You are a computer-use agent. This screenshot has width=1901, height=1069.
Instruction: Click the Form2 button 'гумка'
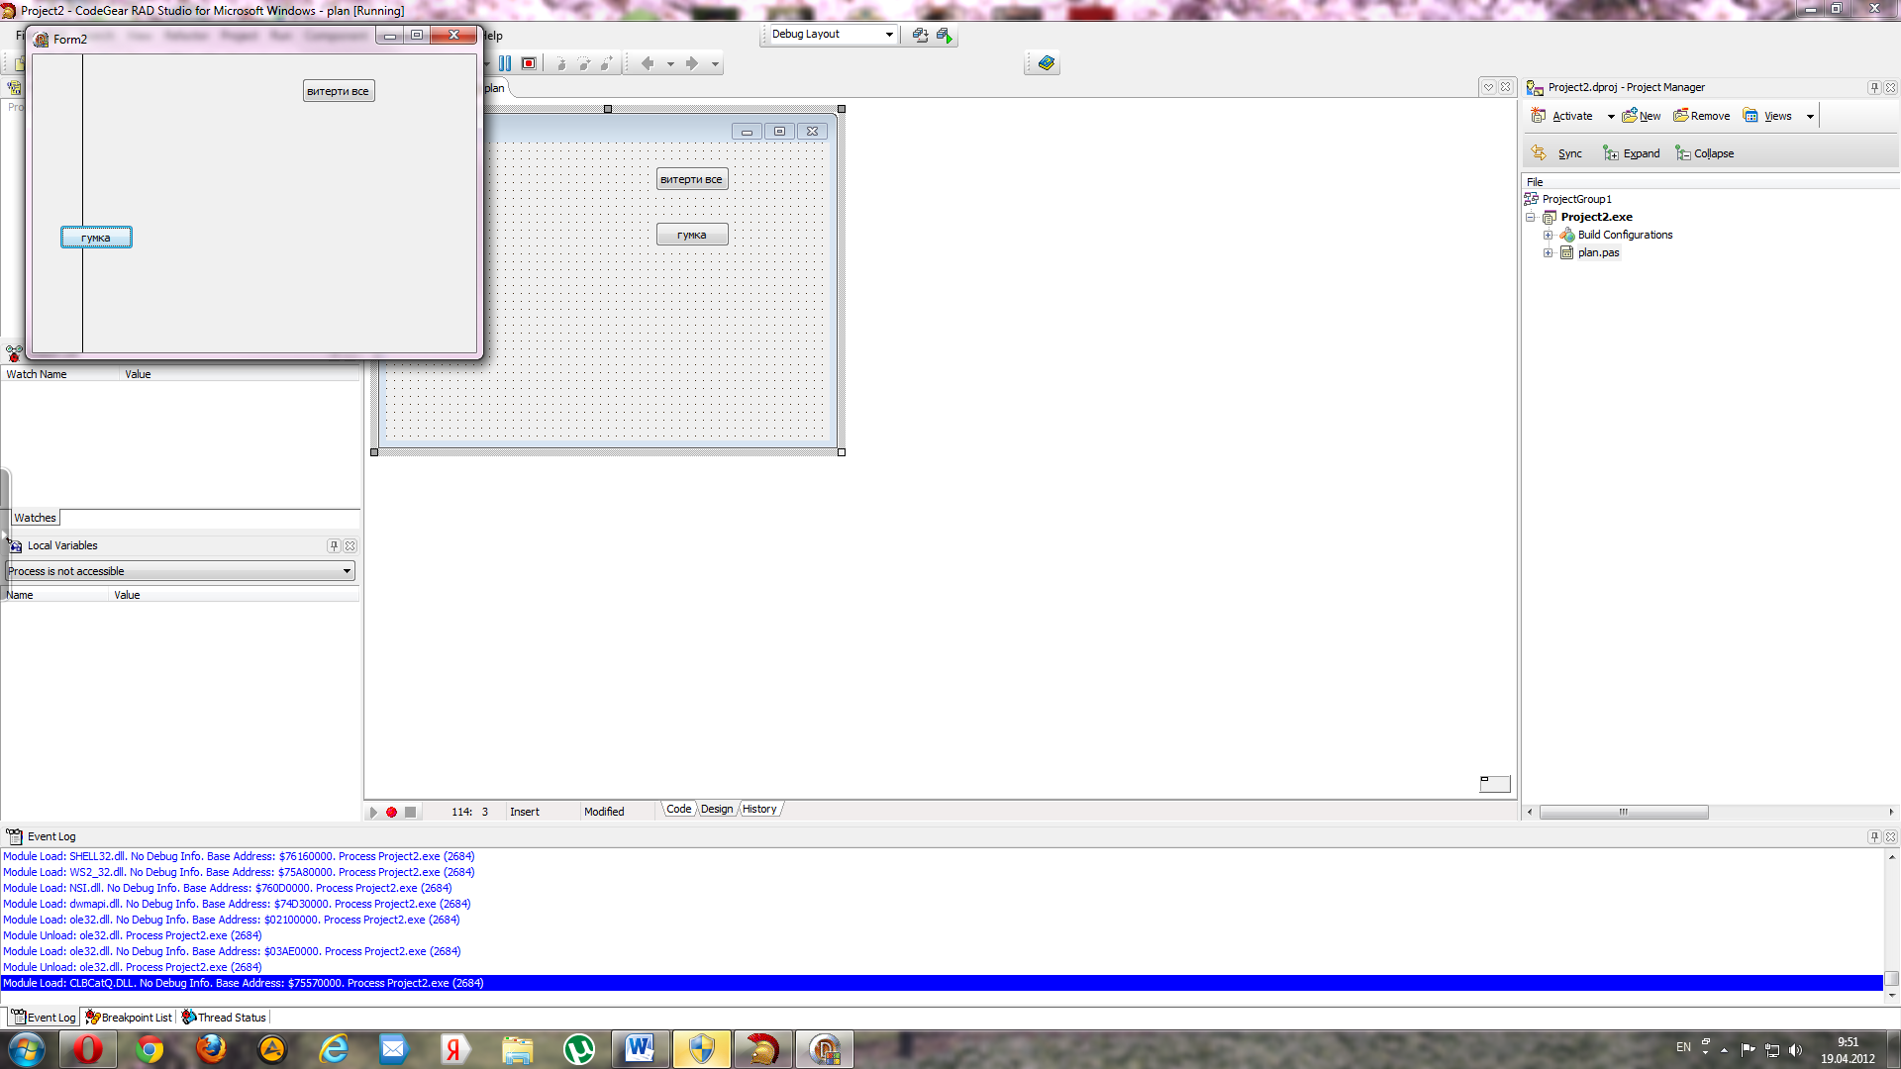pos(96,238)
